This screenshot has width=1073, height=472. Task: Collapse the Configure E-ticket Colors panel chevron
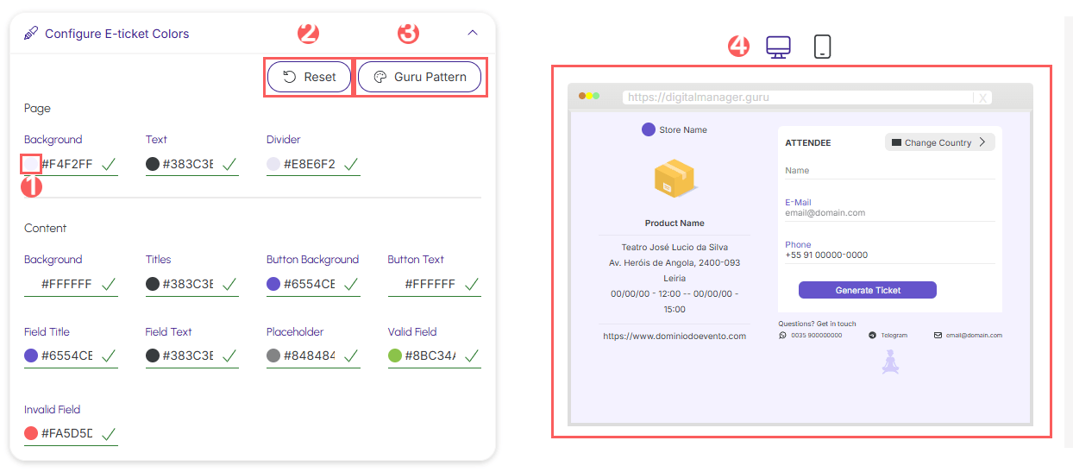click(x=472, y=33)
